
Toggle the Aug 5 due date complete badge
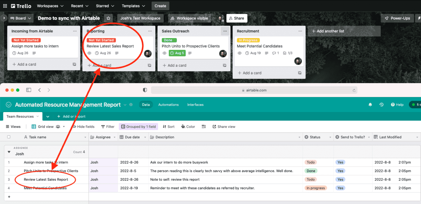pyautogui.click(x=177, y=53)
